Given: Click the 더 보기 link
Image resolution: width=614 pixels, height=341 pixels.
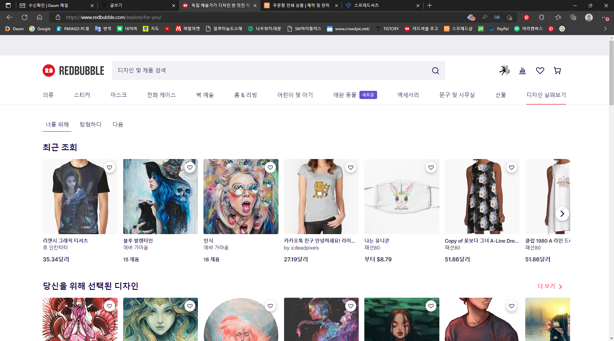Looking at the screenshot, I should tap(550, 286).
